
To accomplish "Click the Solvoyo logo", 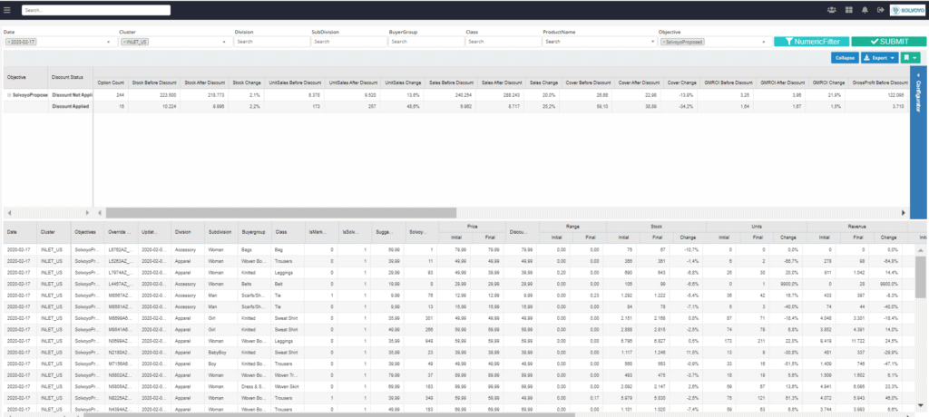I will click(x=907, y=10).
